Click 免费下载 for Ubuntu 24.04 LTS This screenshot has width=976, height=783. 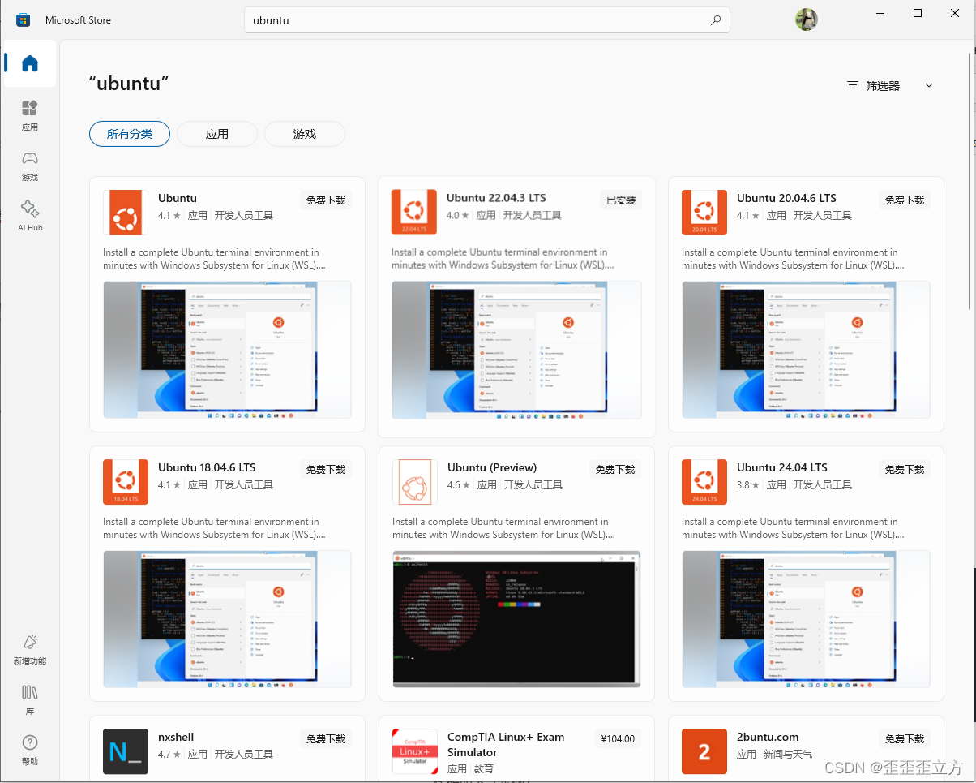(904, 469)
